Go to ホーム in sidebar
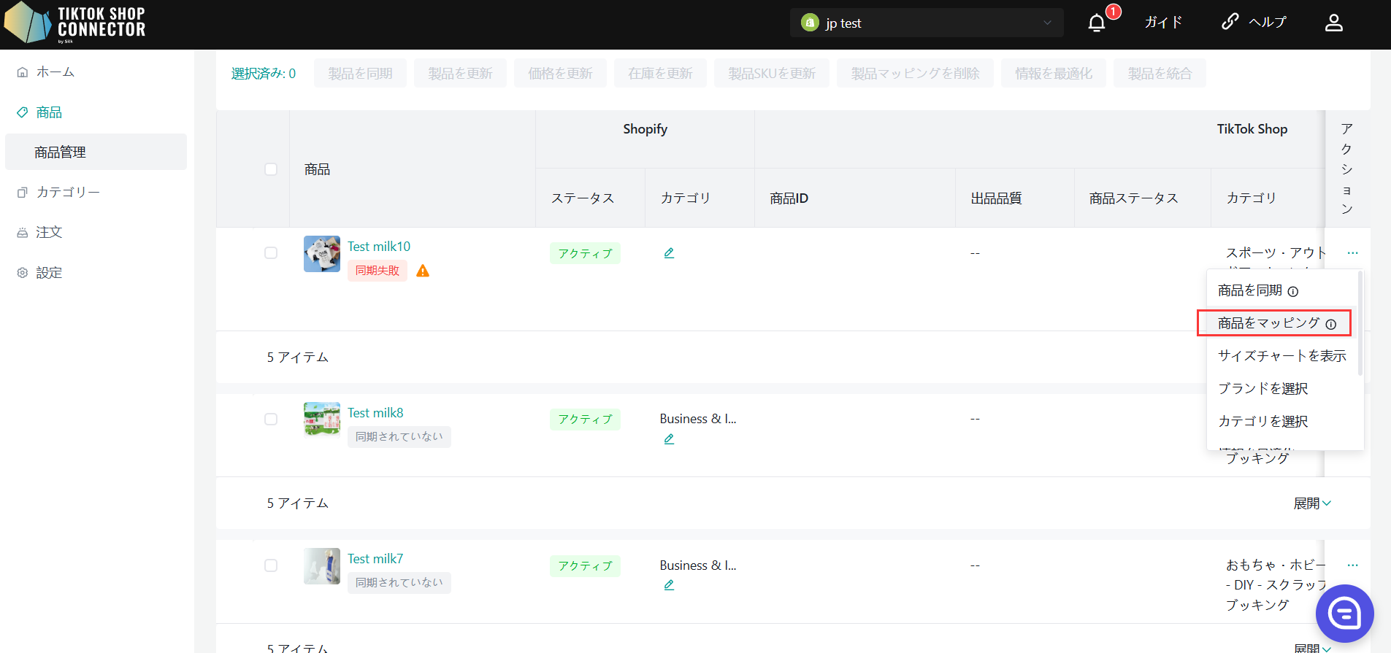1391x653 pixels. pos(55,72)
